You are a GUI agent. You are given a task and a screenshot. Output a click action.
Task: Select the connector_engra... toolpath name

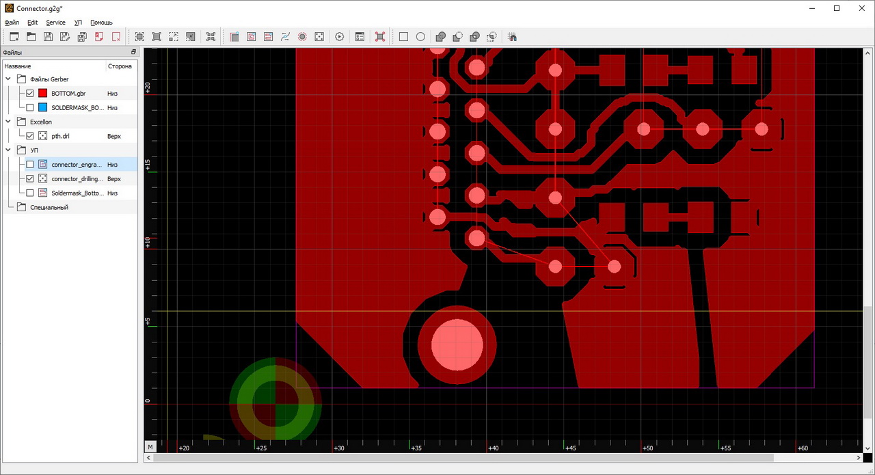pos(77,165)
